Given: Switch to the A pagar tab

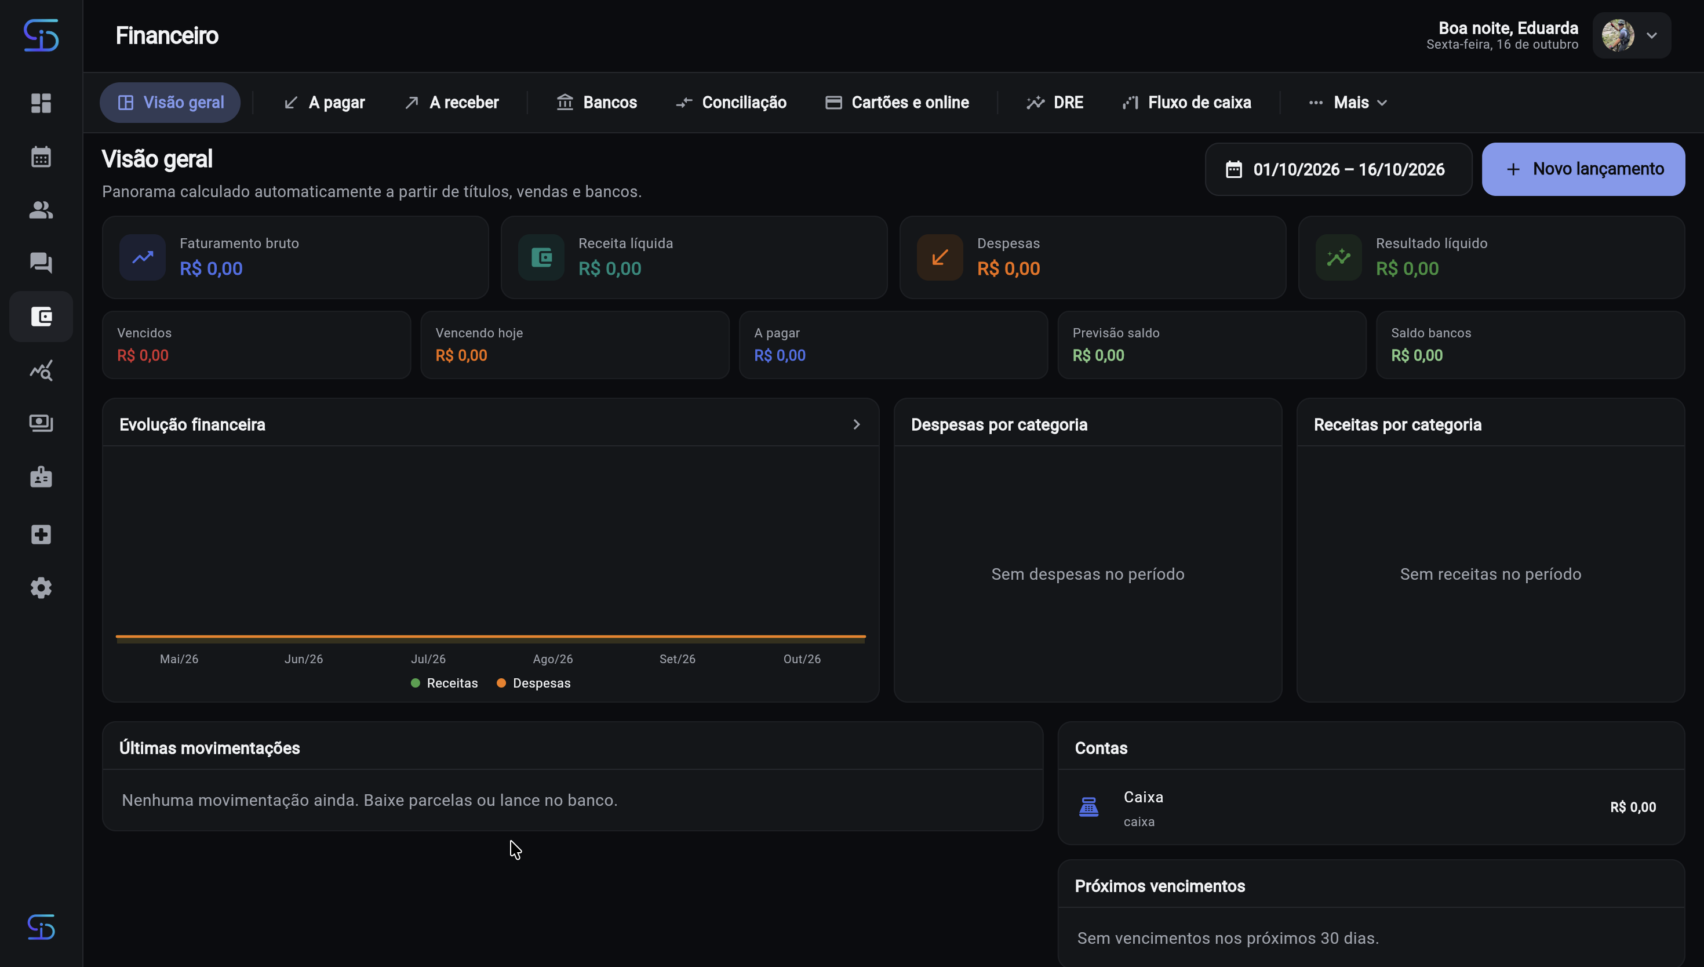Looking at the screenshot, I should pyautogui.click(x=325, y=103).
